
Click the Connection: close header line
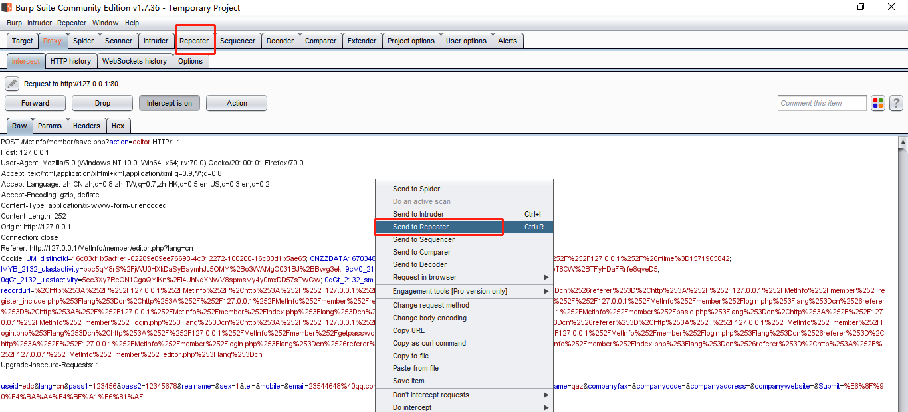coord(30,237)
